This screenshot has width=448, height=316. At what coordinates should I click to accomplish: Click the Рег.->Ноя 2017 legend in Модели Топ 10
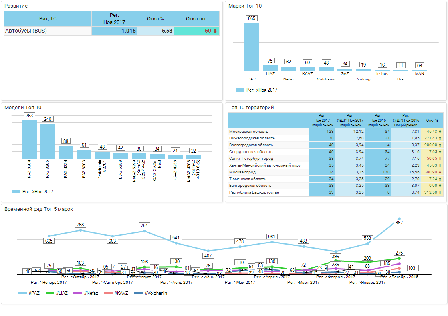32,192
